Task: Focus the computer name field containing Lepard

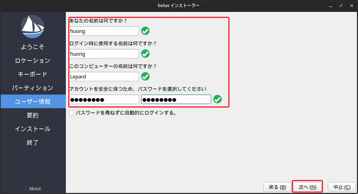Action: tap(104, 77)
